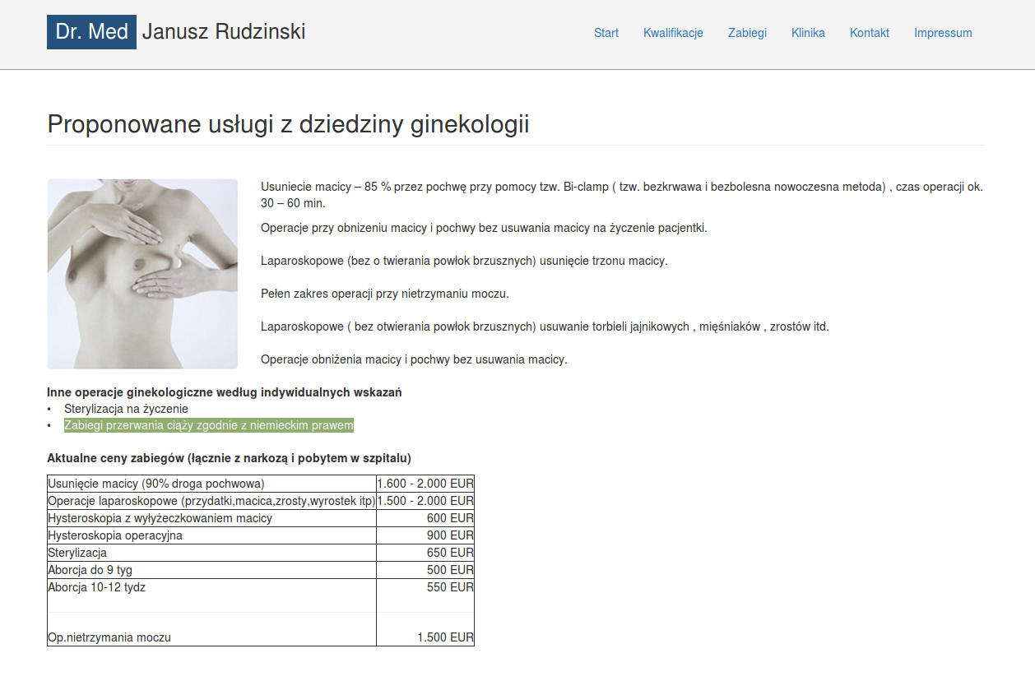This screenshot has height=681, width=1035.
Task: Click Aktualne ceny zabiegów heading
Action: pyautogui.click(x=229, y=458)
